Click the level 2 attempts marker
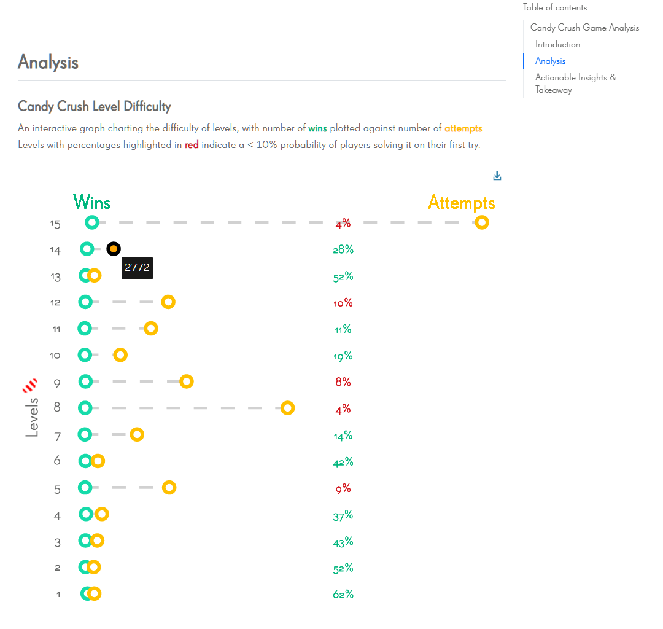 (93, 567)
